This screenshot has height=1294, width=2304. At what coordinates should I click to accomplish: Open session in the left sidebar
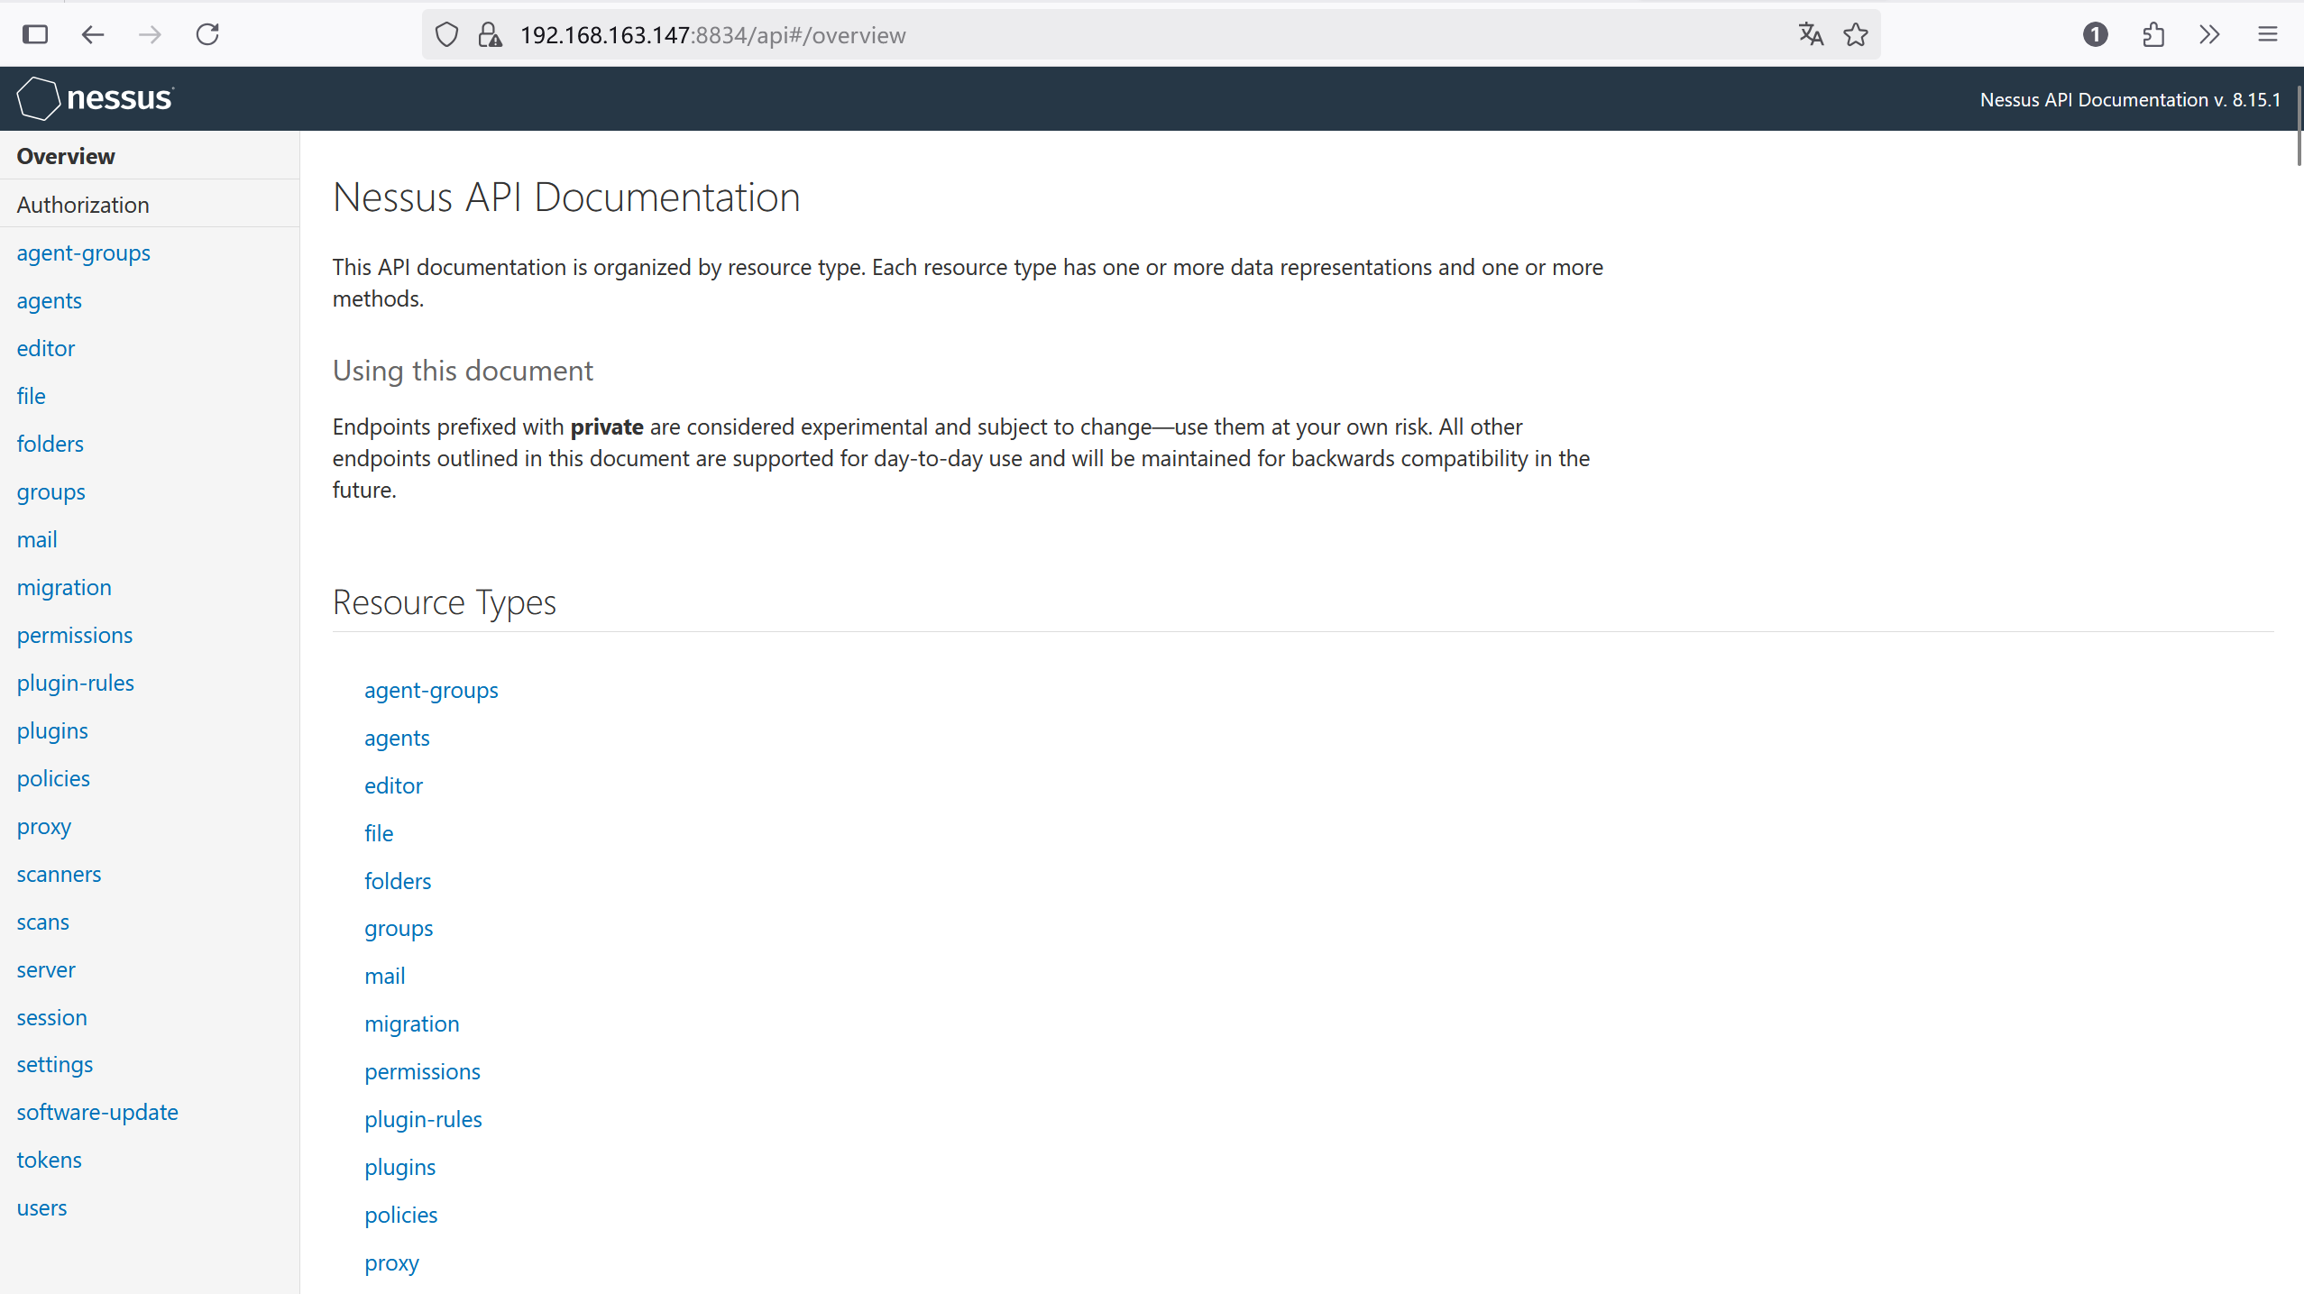[52, 1018]
